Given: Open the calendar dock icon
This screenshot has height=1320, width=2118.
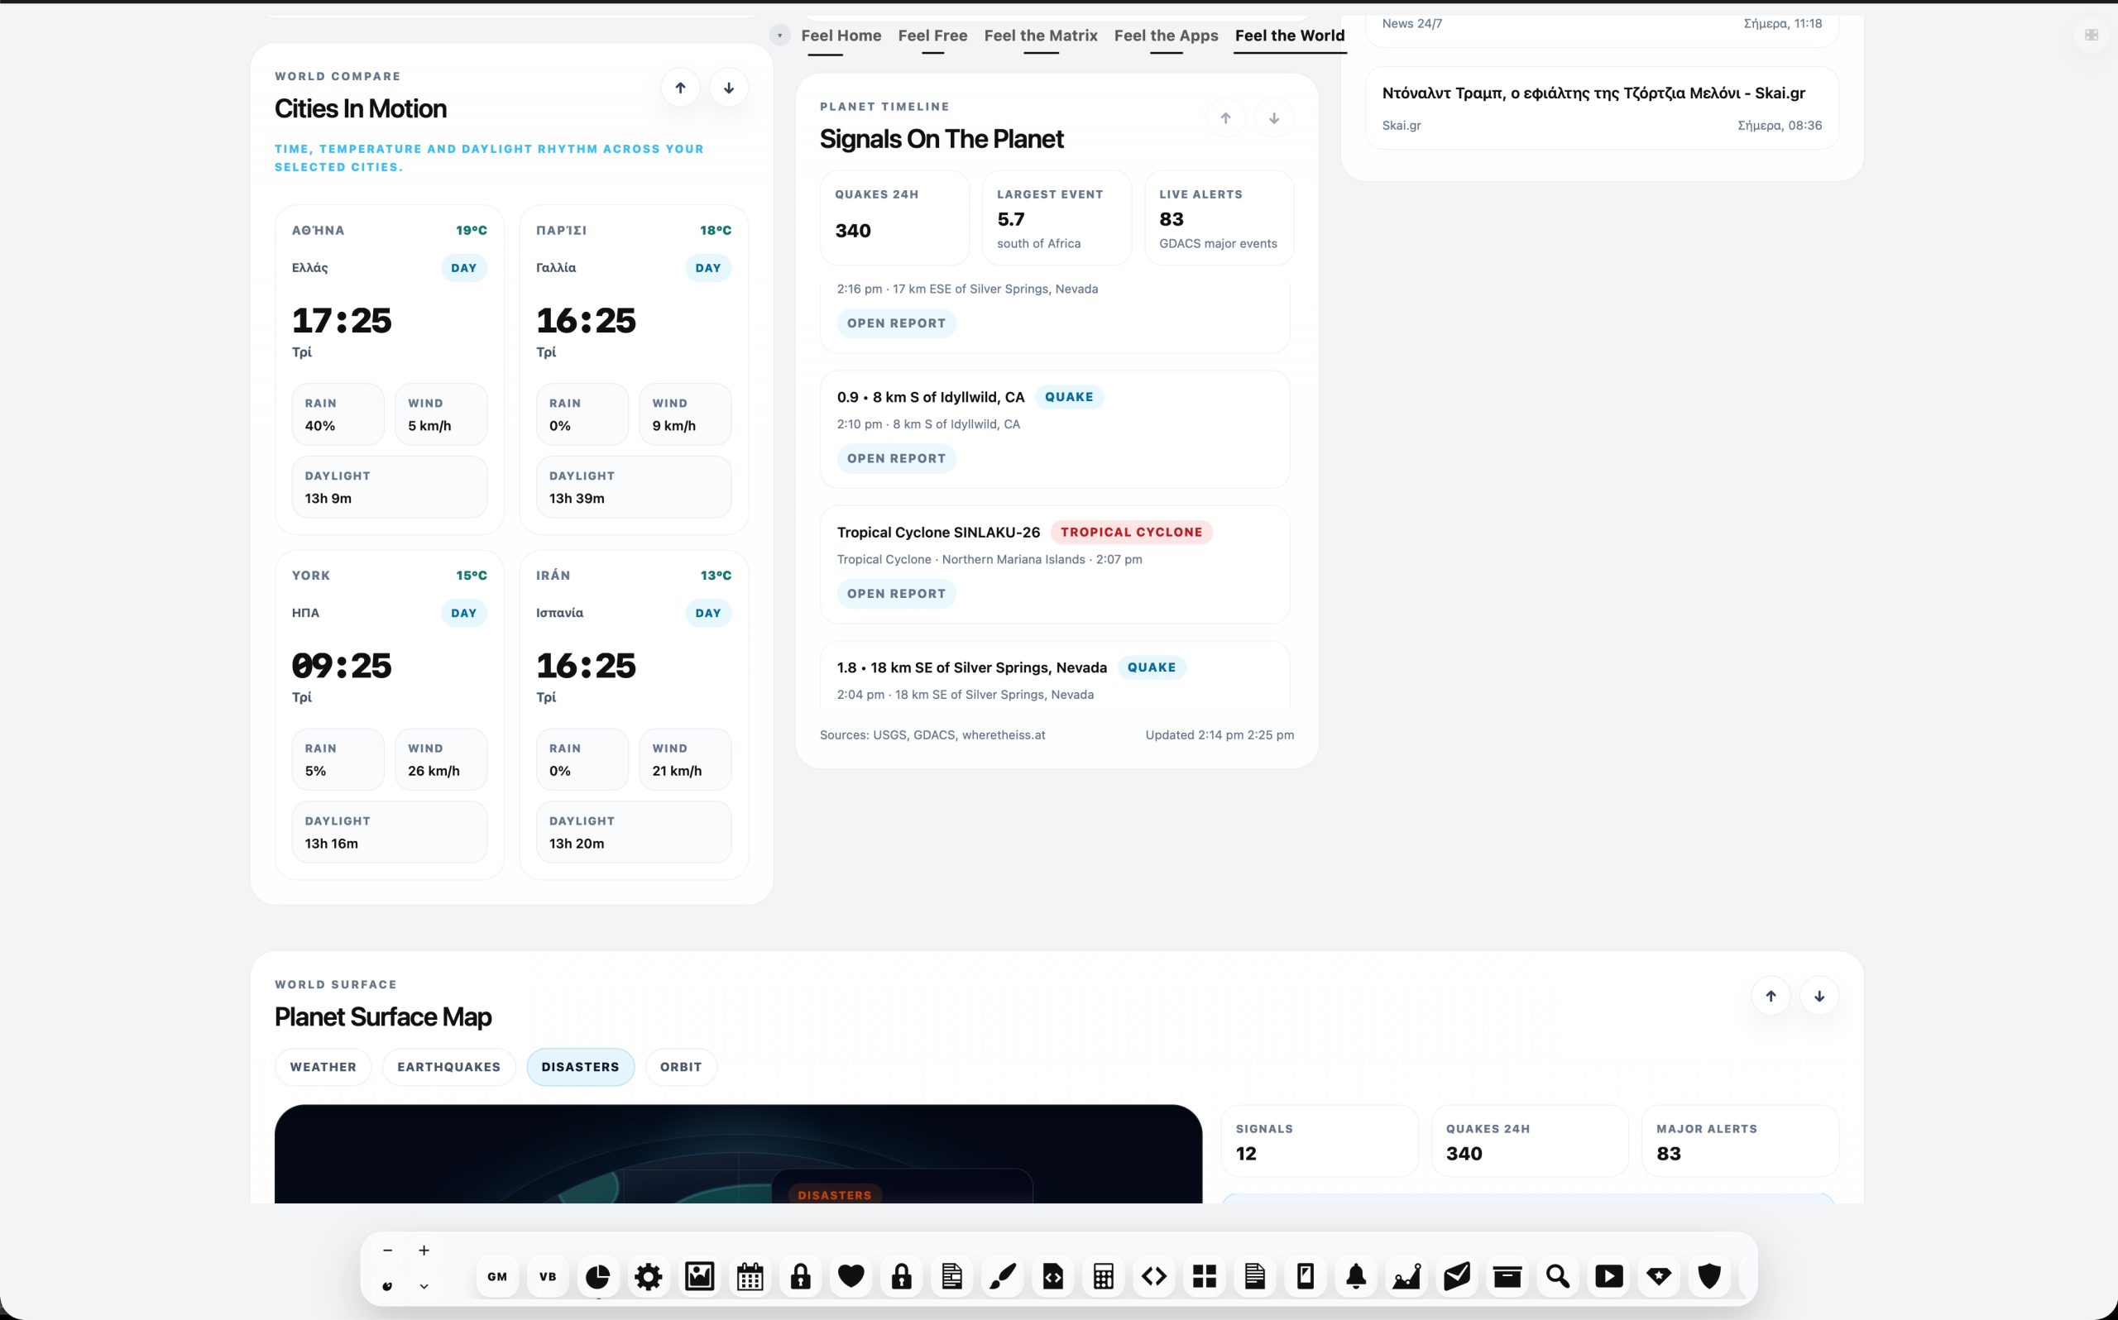Looking at the screenshot, I should click(749, 1276).
